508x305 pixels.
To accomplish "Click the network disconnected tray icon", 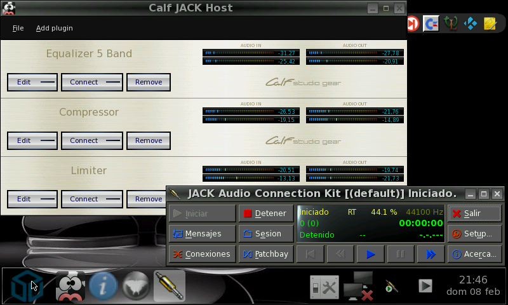I will (x=359, y=286).
